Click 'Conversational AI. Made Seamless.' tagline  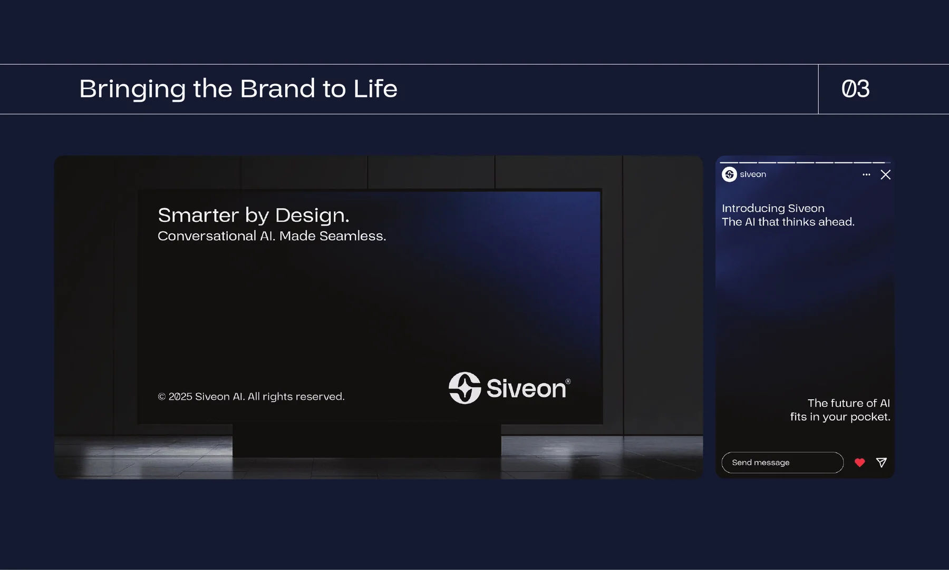272,236
